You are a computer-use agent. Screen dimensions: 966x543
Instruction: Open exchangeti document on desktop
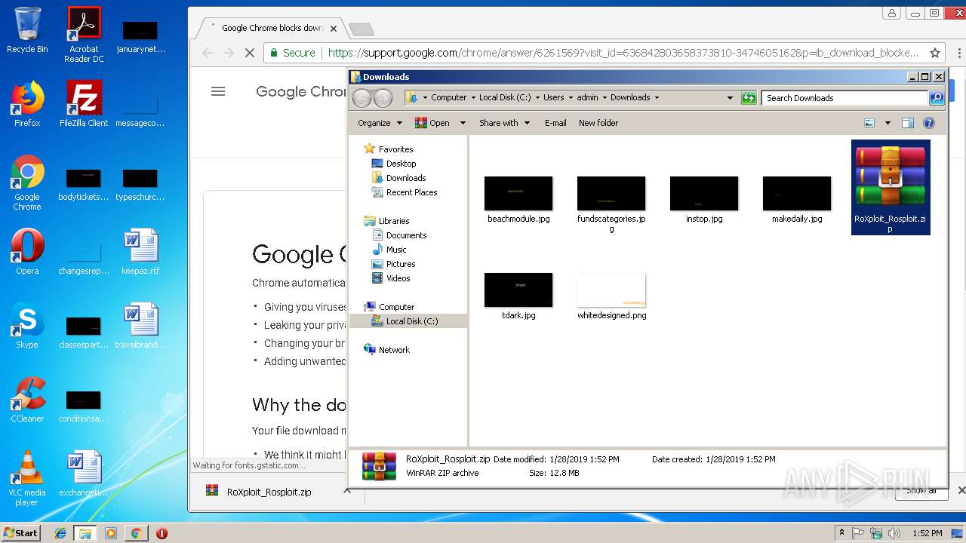pyautogui.click(x=84, y=474)
